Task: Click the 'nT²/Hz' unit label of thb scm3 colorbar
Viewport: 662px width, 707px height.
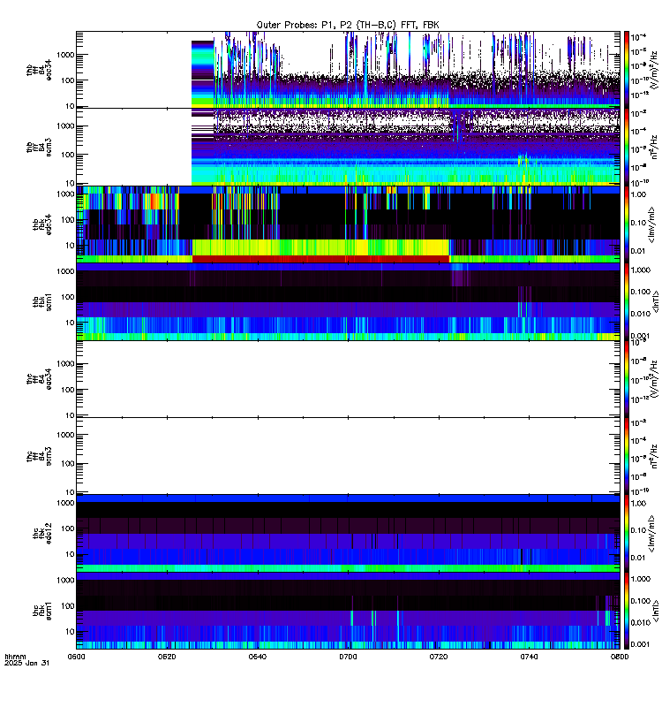Action: pos(654,147)
